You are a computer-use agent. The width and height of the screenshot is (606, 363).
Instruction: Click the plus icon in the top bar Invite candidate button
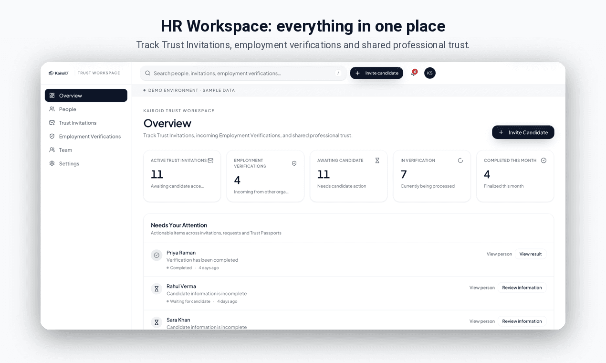(358, 73)
